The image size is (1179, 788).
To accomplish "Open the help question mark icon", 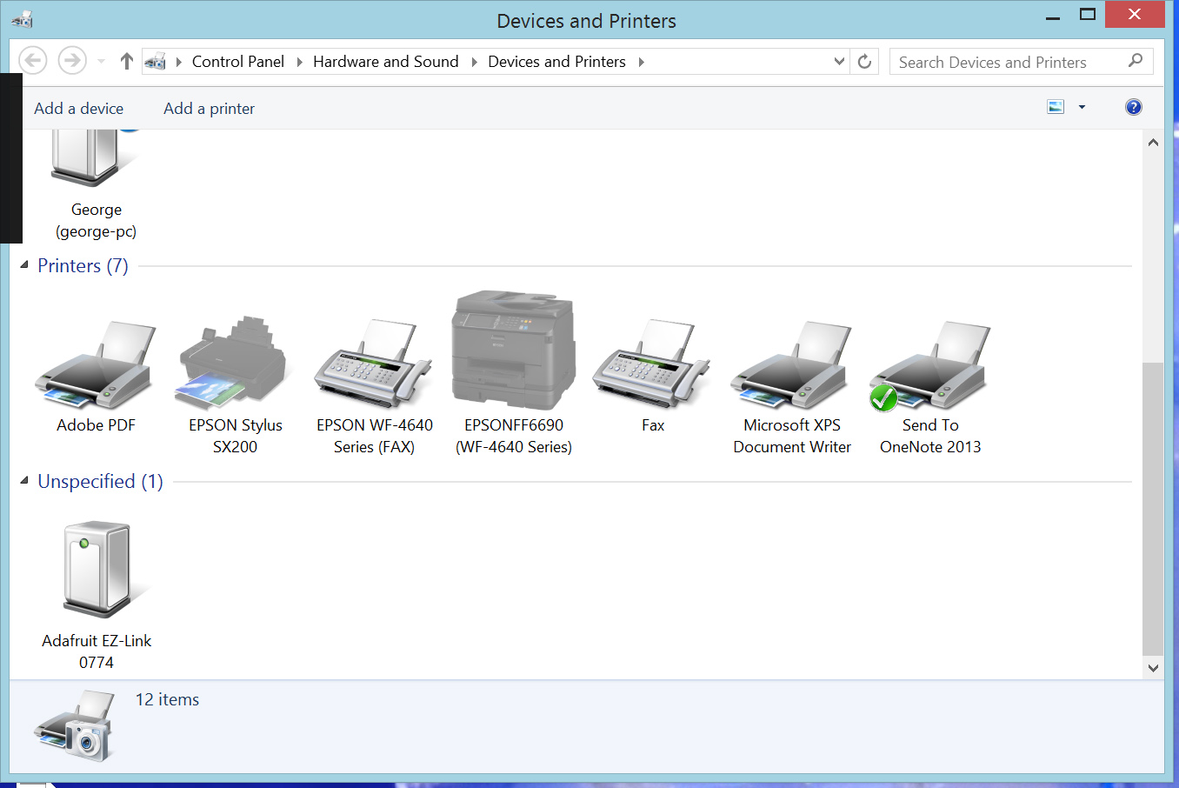I will point(1133,107).
